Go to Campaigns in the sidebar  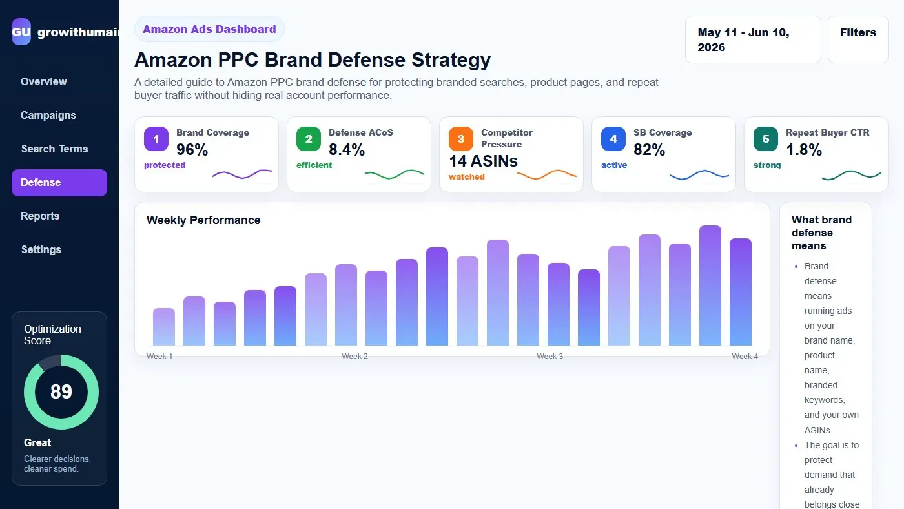click(x=59, y=115)
